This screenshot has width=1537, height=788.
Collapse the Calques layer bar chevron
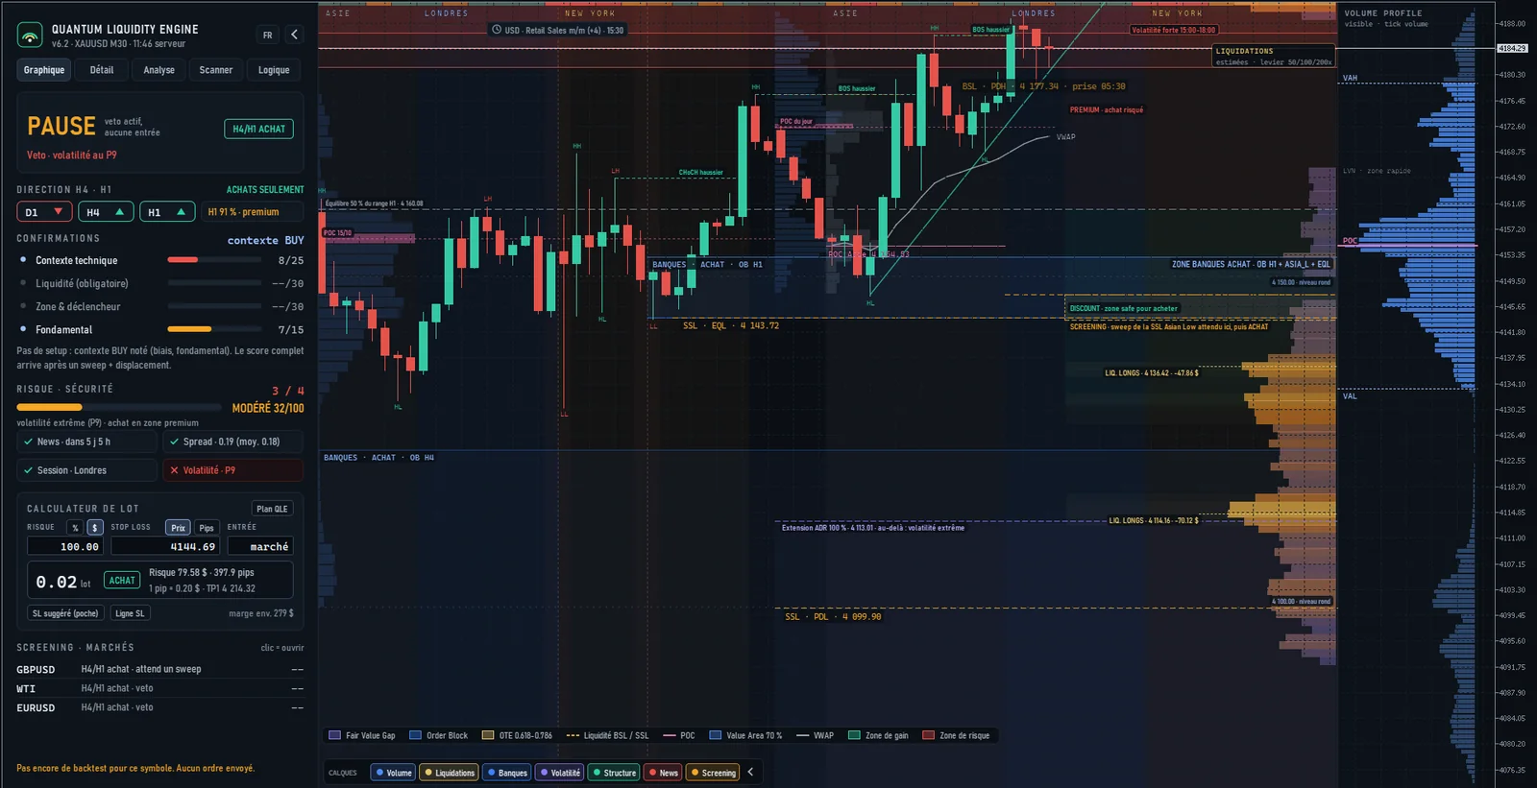click(750, 772)
